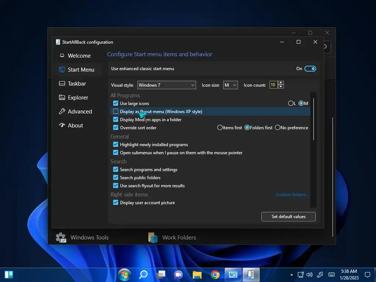Click the volume speaker tray icon
Viewport: 376px width, 282px height.
[310, 275]
